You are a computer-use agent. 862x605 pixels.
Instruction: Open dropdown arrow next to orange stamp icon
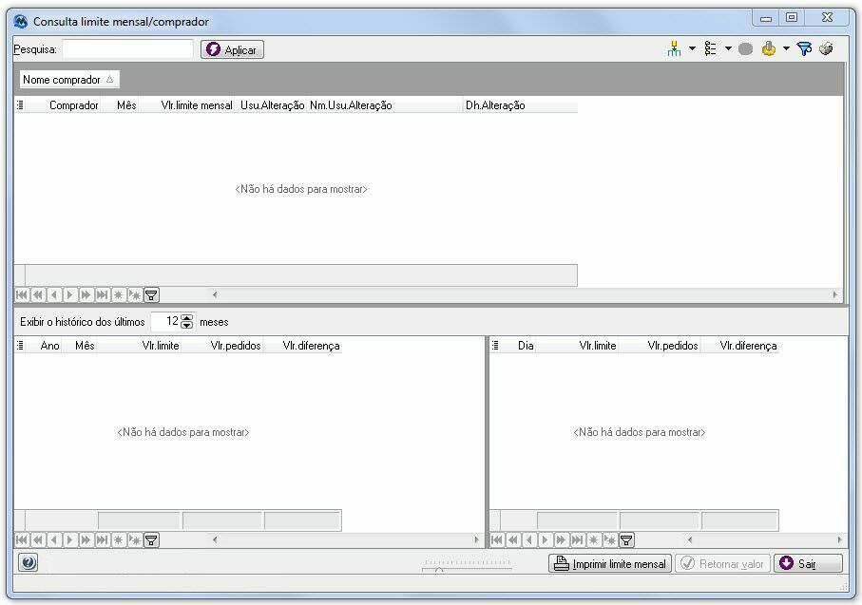point(786,48)
